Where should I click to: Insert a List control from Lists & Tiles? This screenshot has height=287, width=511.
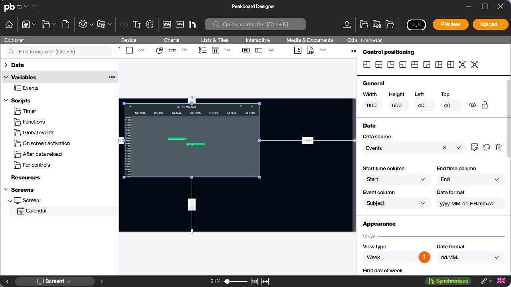pos(203,50)
